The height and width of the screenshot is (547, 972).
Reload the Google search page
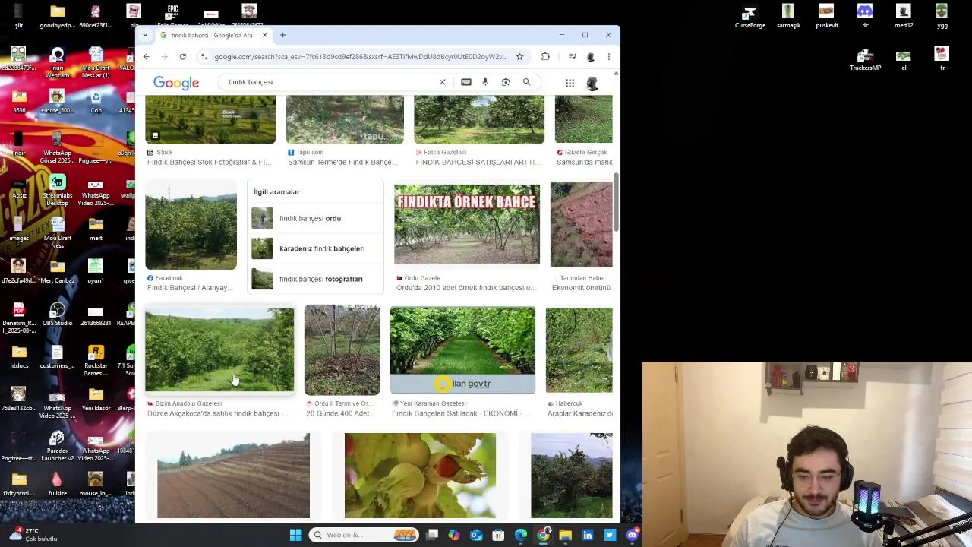point(182,56)
